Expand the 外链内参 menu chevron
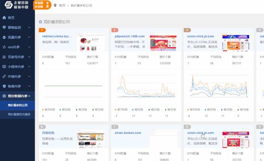The width and height of the screenshot is (264, 161). pos(29,76)
